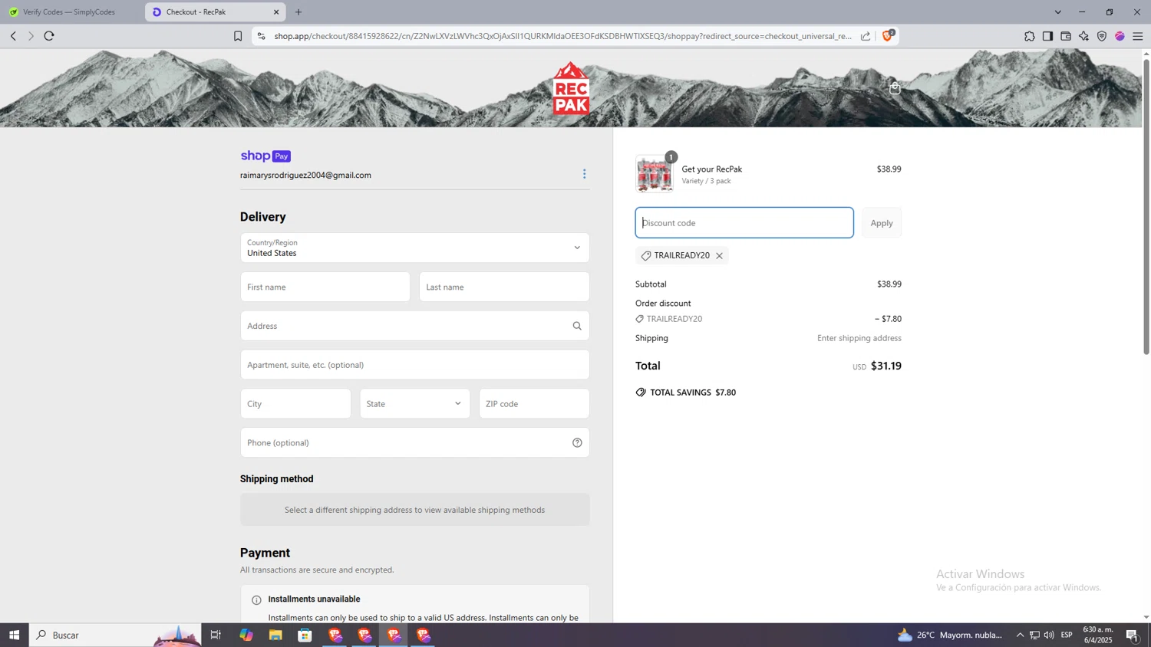Click the TRAILREADY20 code tag label
Image resolution: width=1151 pixels, height=647 pixels.
pos(681,255)
